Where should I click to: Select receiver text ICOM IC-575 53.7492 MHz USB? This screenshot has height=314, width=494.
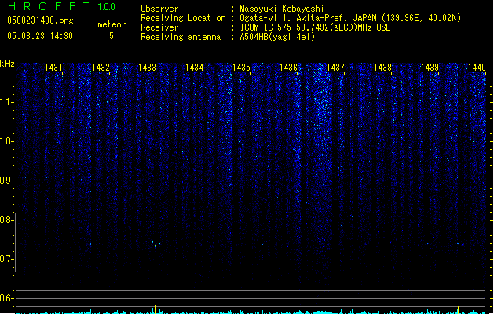[316, 27]
